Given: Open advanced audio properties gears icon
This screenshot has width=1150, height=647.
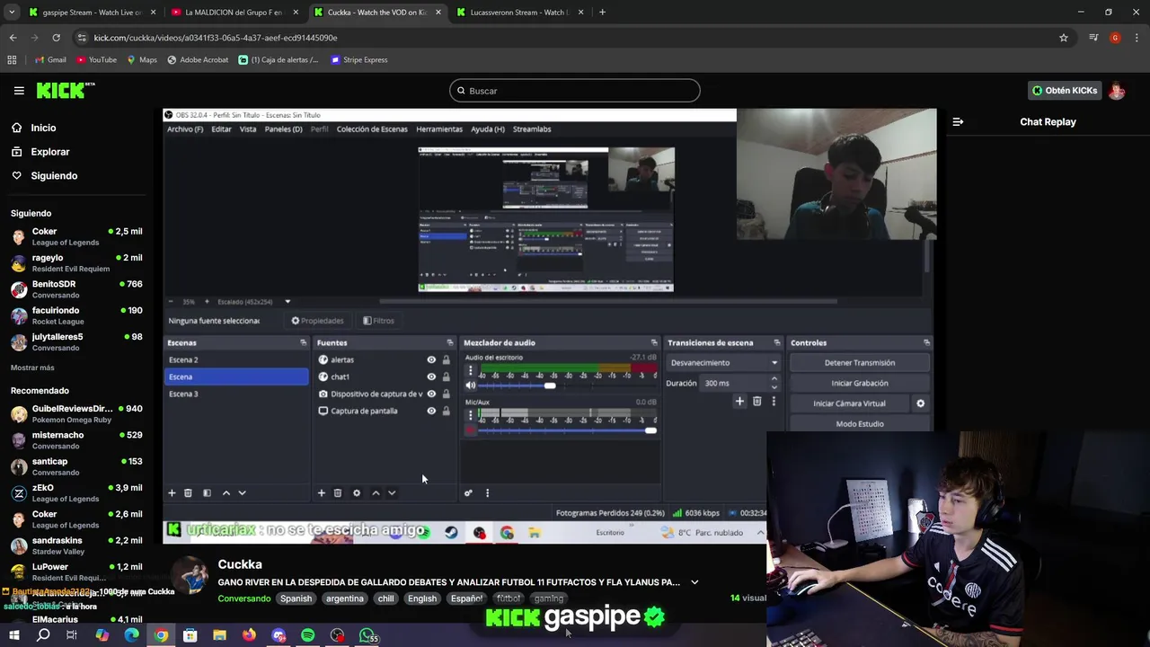Looking at the screenshot, I should point(468,492).
